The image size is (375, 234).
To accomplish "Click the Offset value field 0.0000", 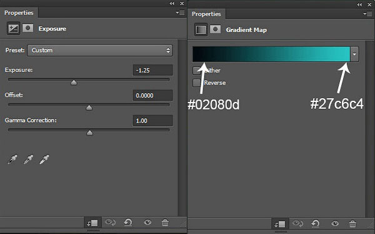I will click(x=152, y=95).
